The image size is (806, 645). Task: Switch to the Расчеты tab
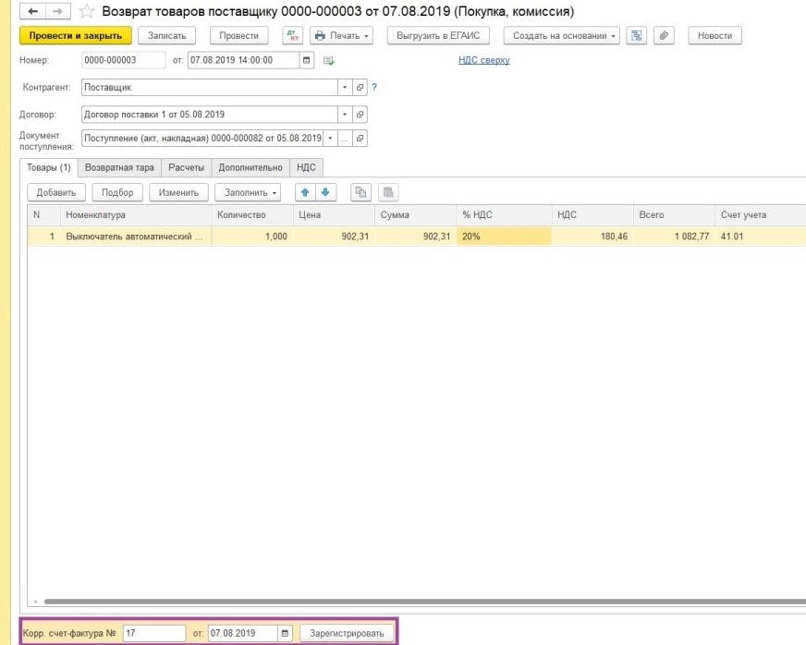click(x=186, y=167)
